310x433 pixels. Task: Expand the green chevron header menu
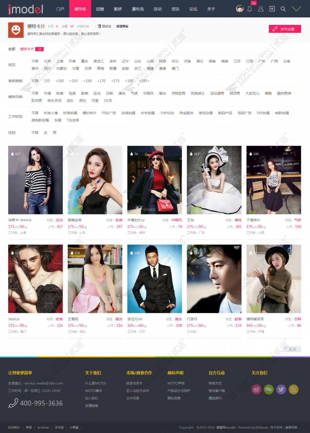pos(296,9)
